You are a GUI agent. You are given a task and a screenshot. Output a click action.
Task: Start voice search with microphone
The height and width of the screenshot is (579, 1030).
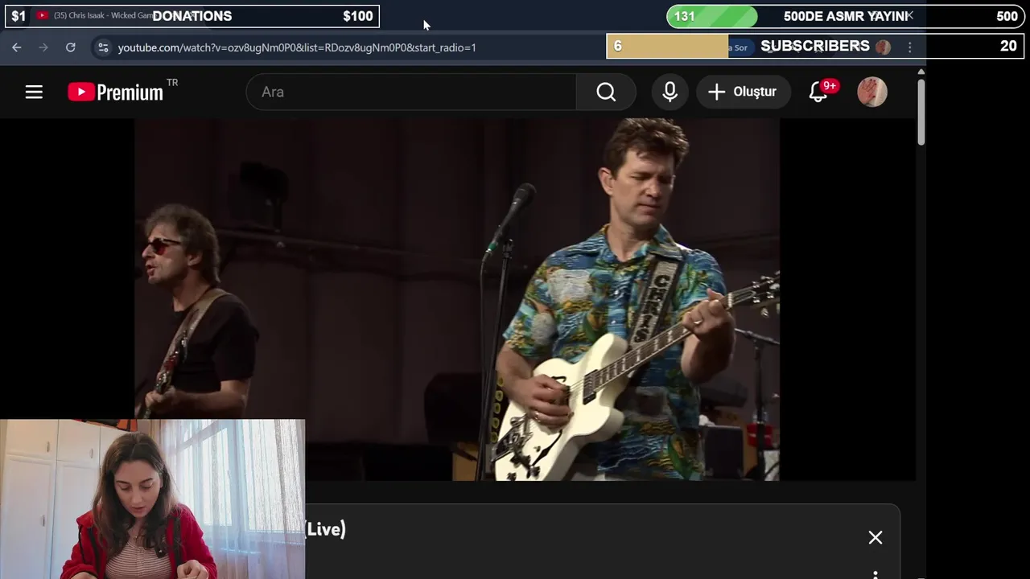pyautogui.click(x=669, y=92)
